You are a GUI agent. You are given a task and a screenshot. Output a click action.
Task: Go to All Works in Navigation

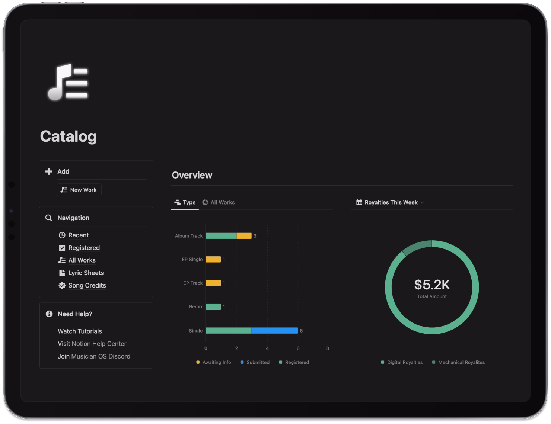point(82,260)
